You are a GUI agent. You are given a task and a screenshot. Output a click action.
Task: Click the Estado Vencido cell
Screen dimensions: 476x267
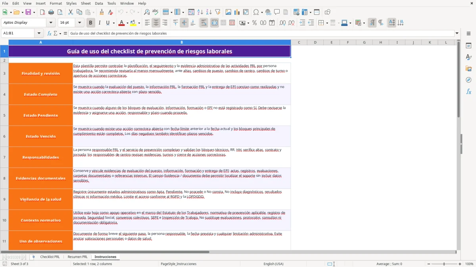41,136
